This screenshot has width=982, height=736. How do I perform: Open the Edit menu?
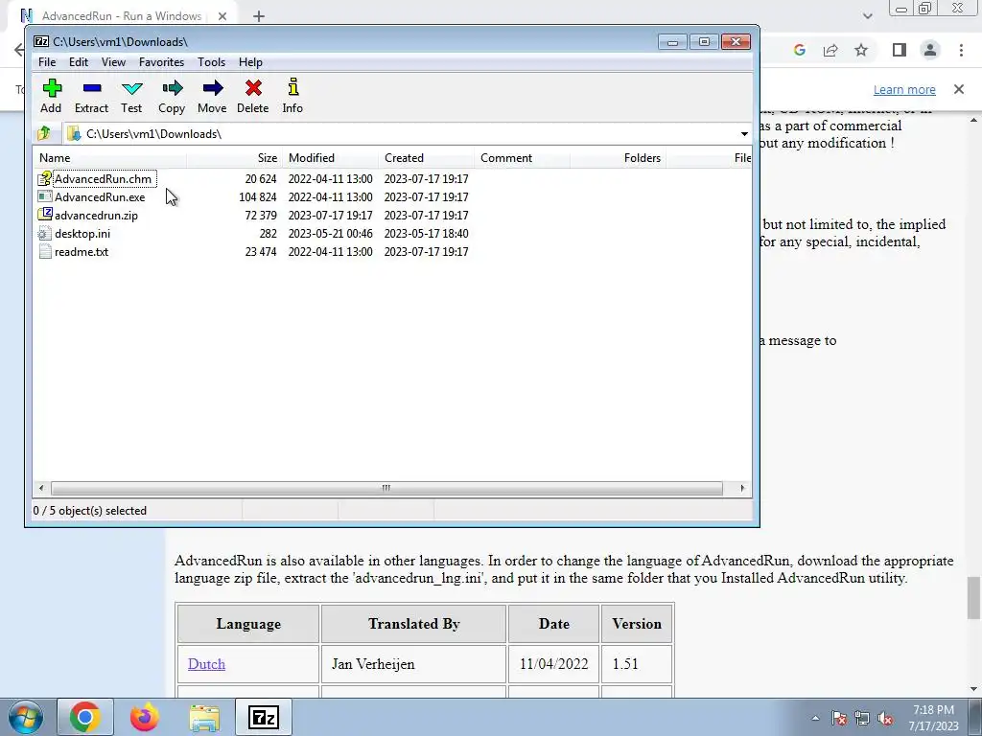click(79, 62)
